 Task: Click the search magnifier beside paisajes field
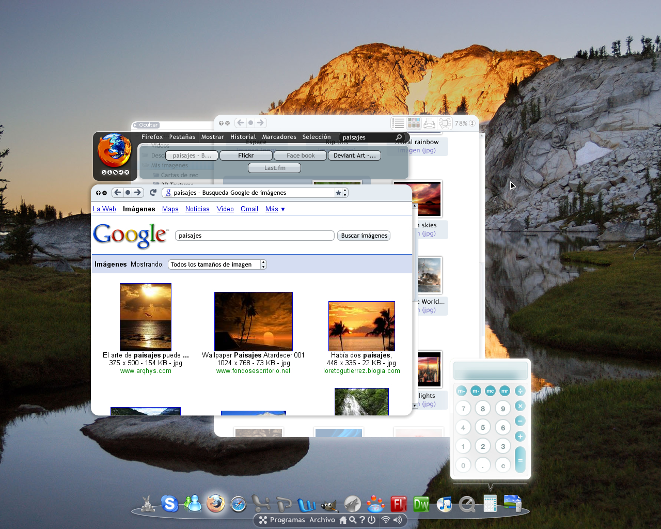399,137
